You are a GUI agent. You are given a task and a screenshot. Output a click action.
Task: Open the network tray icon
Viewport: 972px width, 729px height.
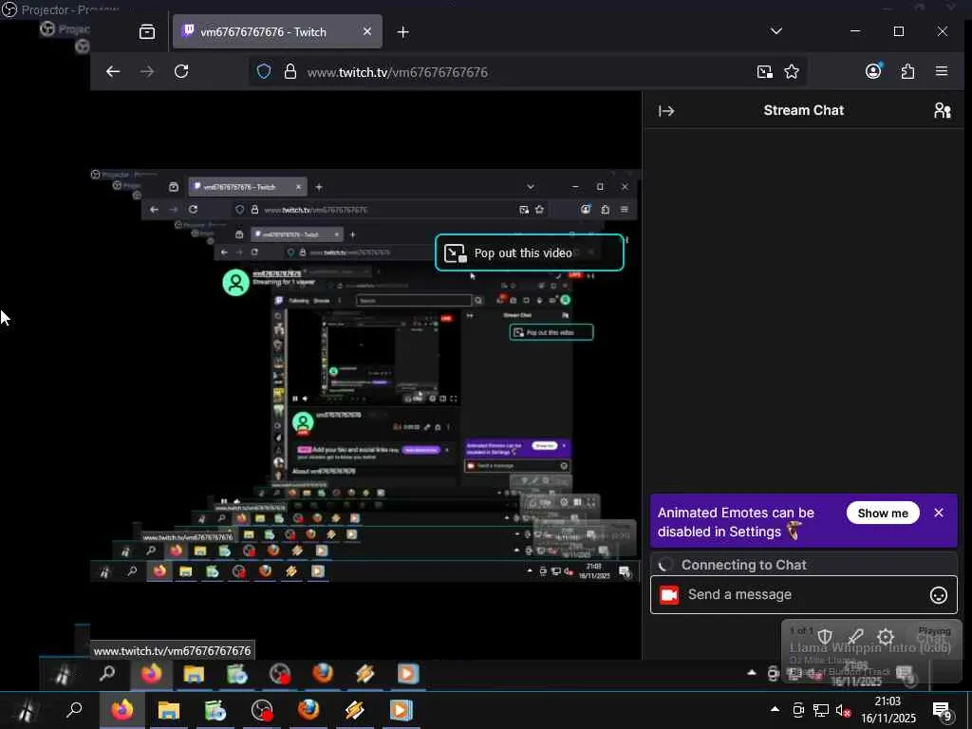[821, 710]
